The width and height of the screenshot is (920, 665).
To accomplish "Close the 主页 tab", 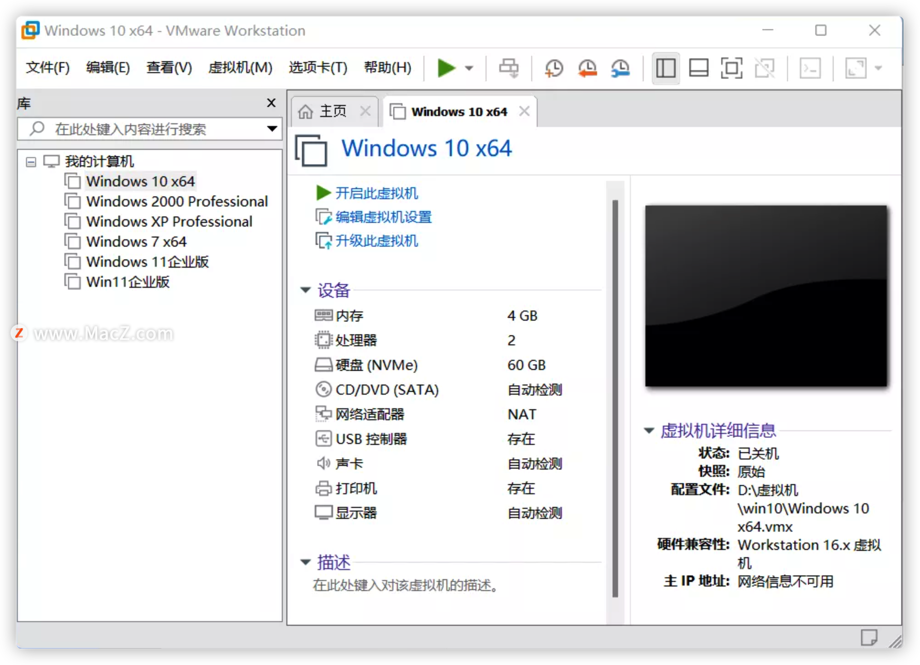I will tap(365, 111).
